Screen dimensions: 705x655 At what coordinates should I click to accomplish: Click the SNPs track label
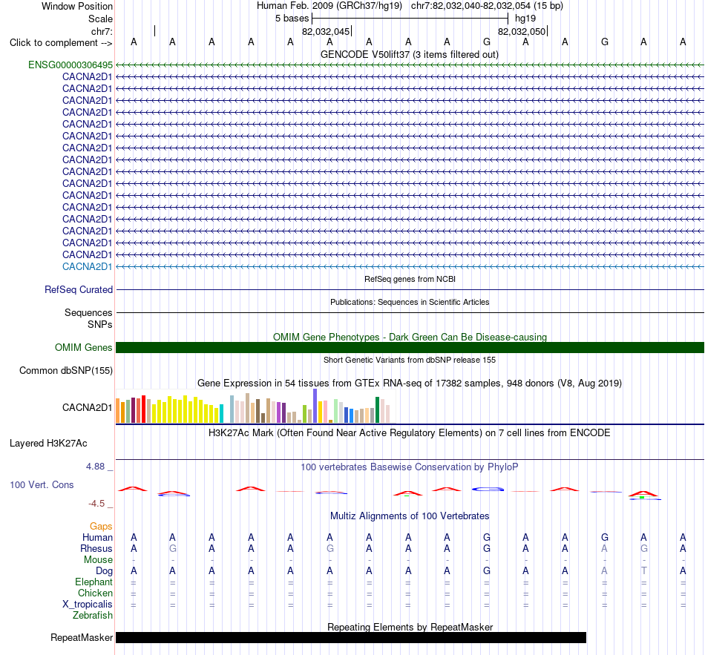pos(100,325)
